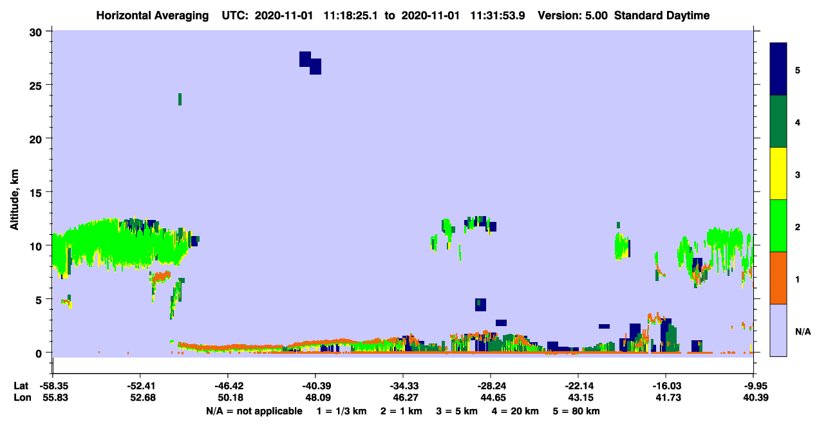Click the "Lat" axis row label
This screenshot has width=837, height=429.
[21, 386]
